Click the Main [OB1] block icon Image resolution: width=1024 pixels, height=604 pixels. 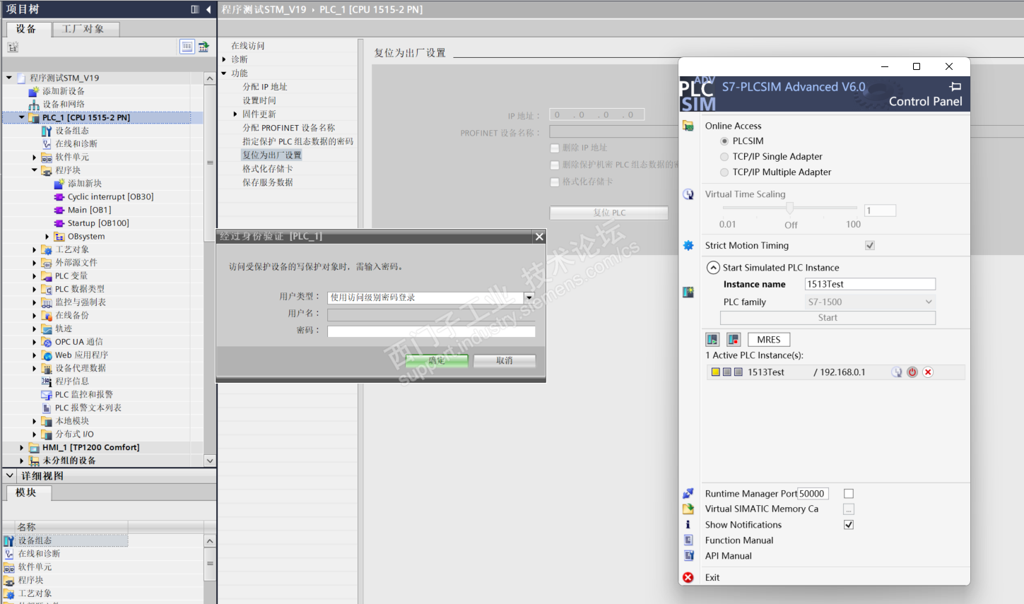(x=59, y=210)
